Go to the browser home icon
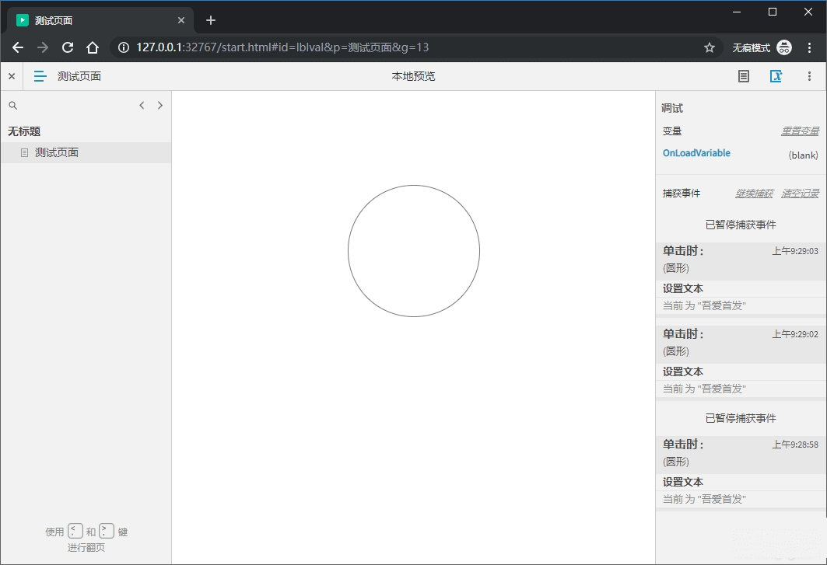 [93, 47]
